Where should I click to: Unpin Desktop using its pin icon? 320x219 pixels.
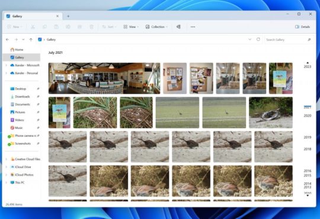[38, 89]
